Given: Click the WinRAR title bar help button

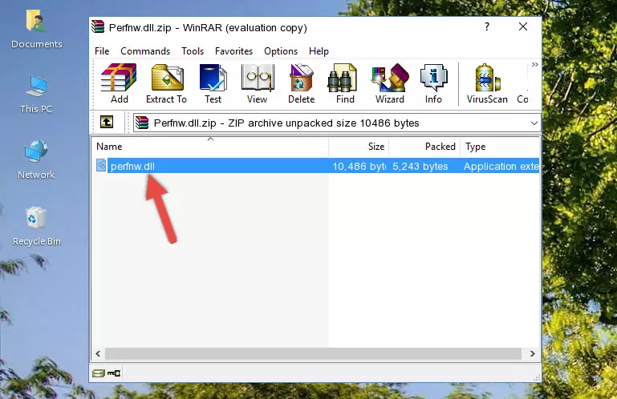Looking at the screenshot, I should coord(487,26).
